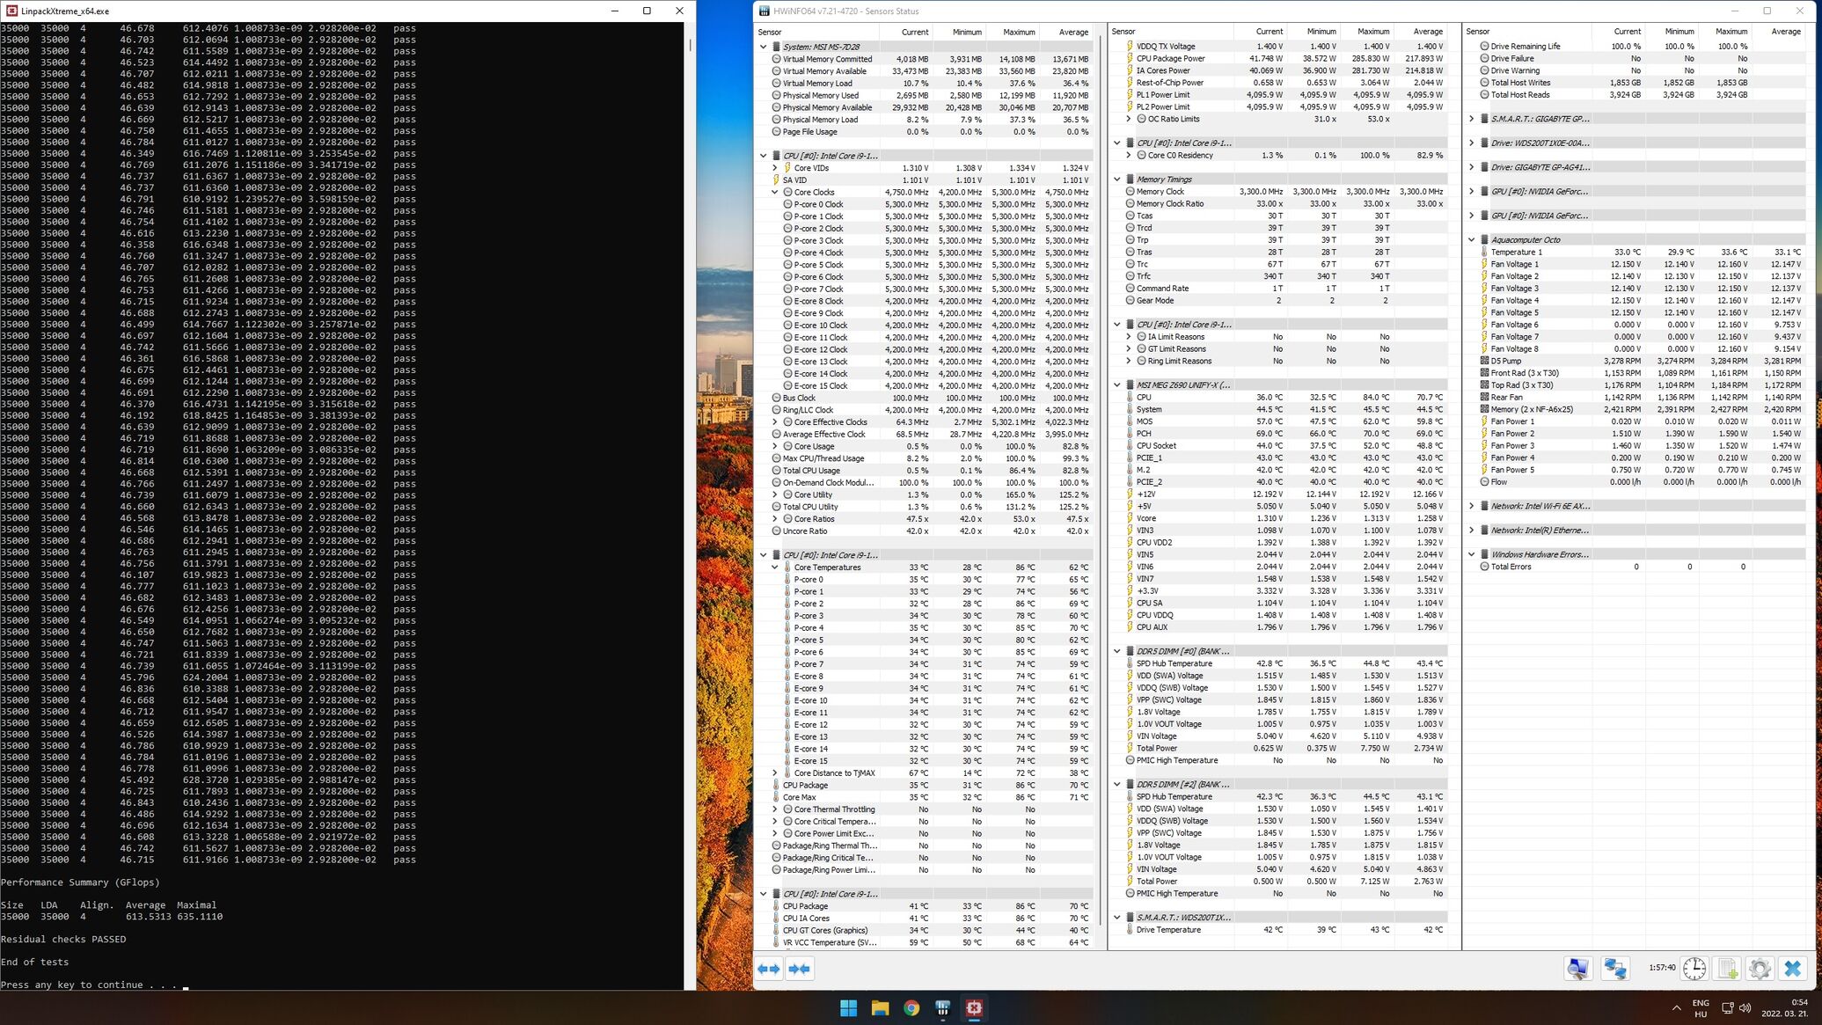The width and height of the screenshot is (1822, 1025).
Task: Select the P-core 0 Clock row
Action: point(924,204)
